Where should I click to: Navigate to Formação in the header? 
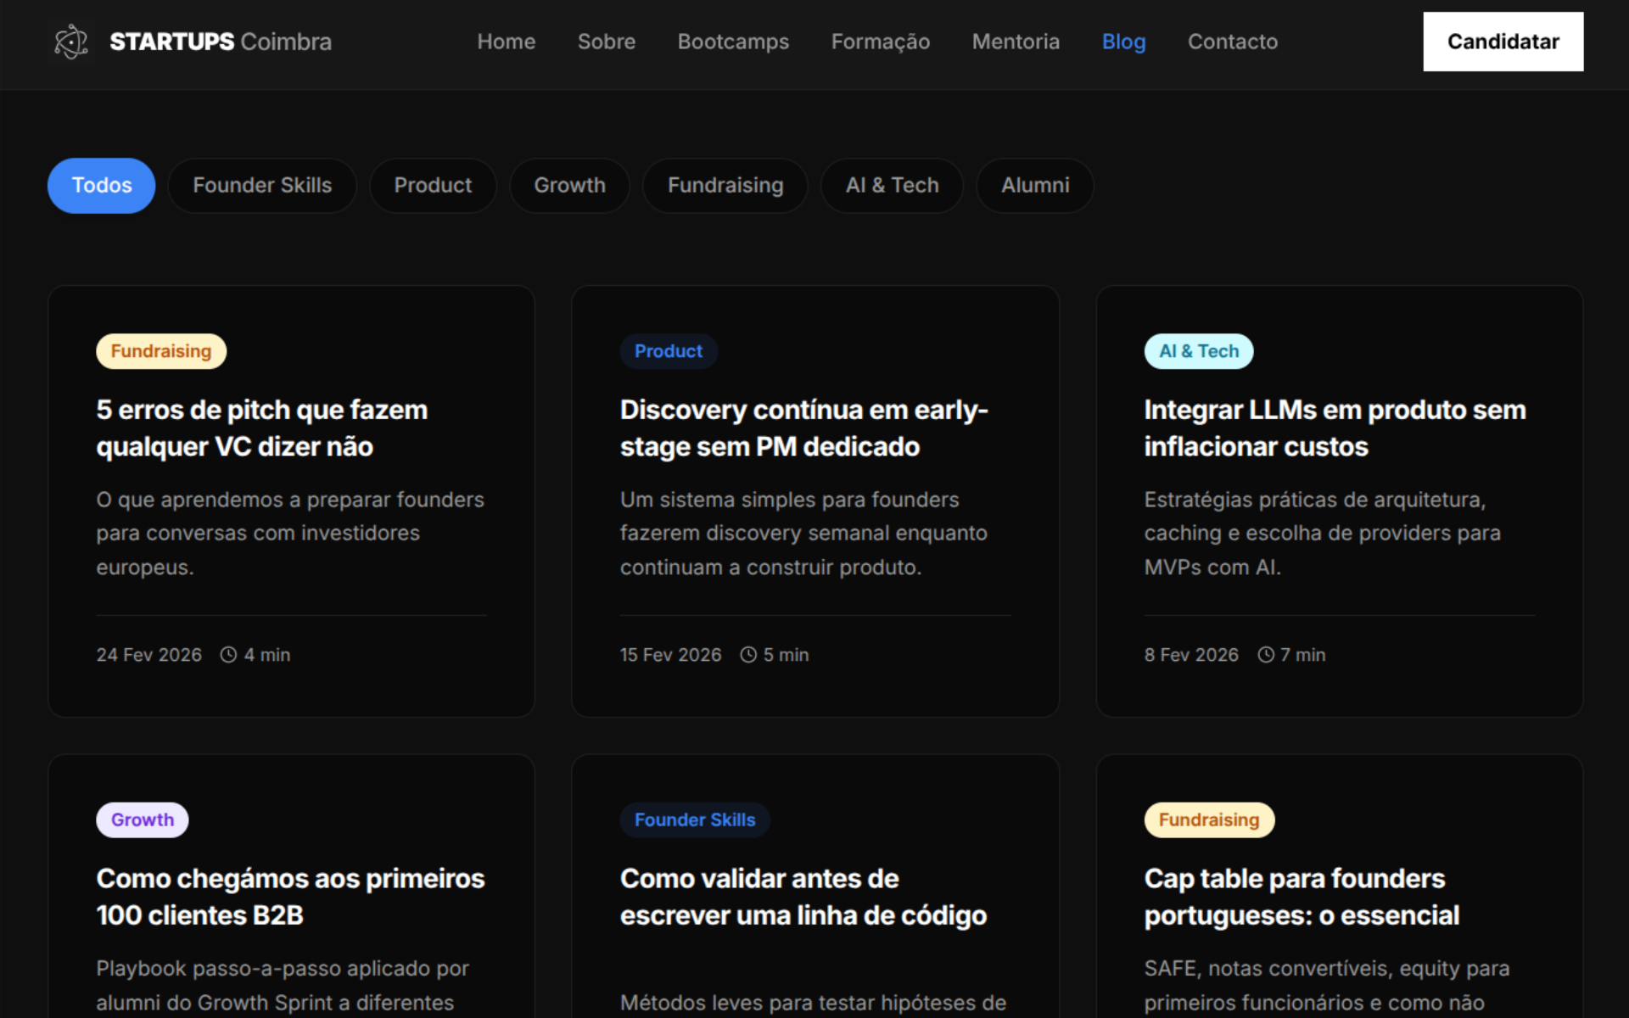click(881, 42)
